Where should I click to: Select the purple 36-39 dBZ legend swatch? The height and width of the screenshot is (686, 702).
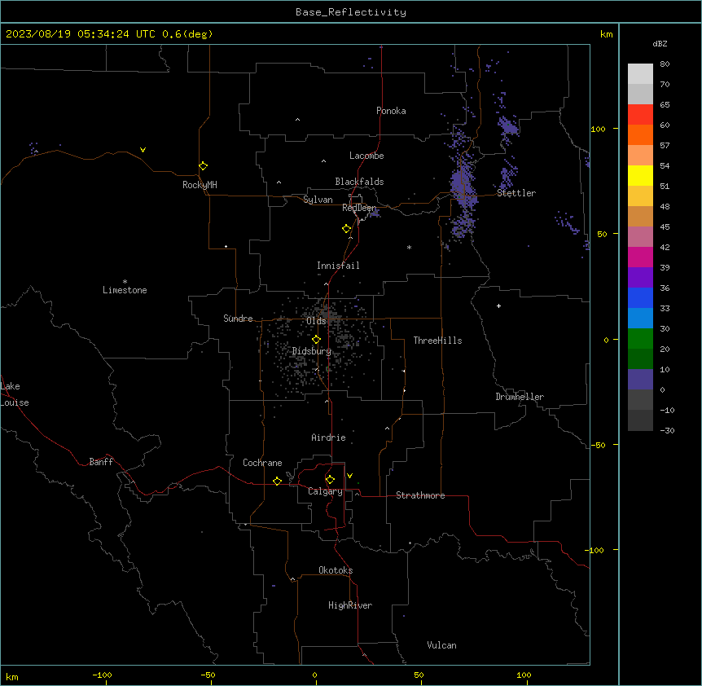tap(640, 278)
